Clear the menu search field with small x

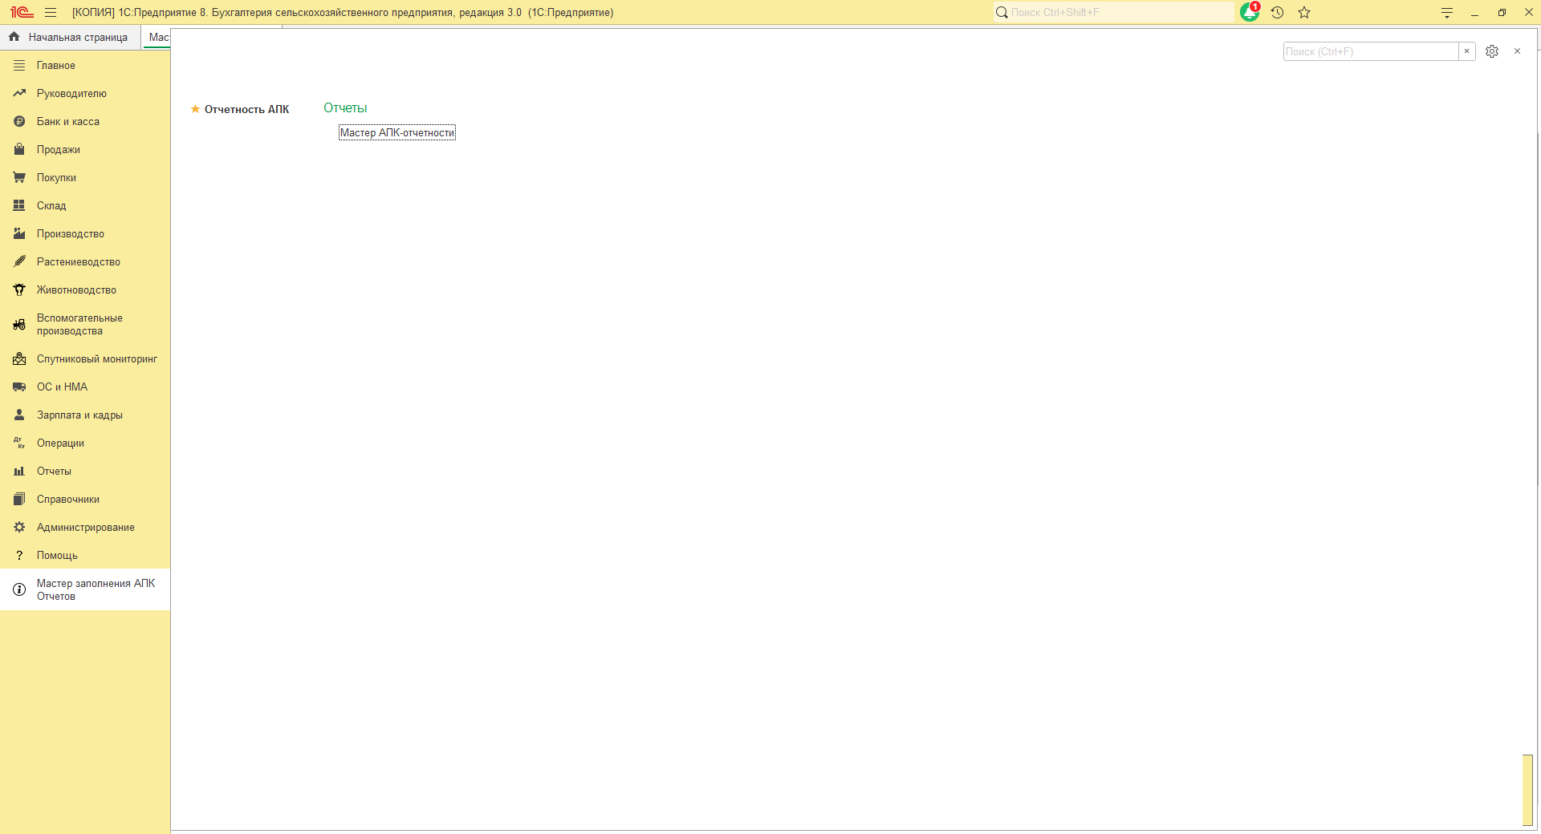point(1466,51)
